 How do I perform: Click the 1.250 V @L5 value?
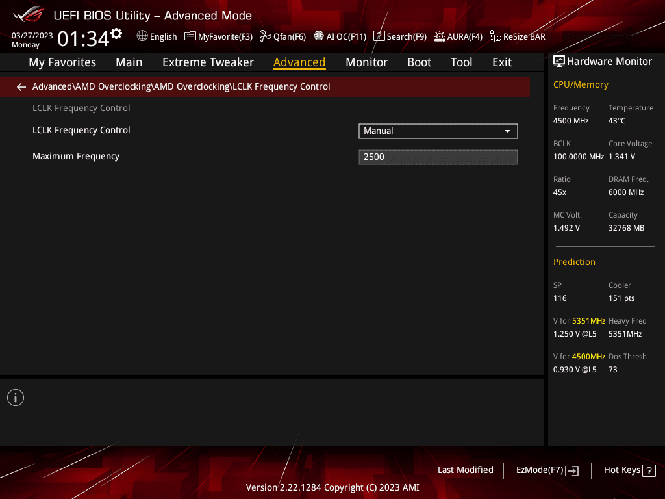575,334
